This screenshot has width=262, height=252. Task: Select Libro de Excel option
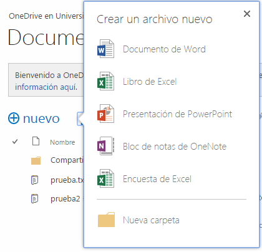pyautogui.click(x=150, y=82)
